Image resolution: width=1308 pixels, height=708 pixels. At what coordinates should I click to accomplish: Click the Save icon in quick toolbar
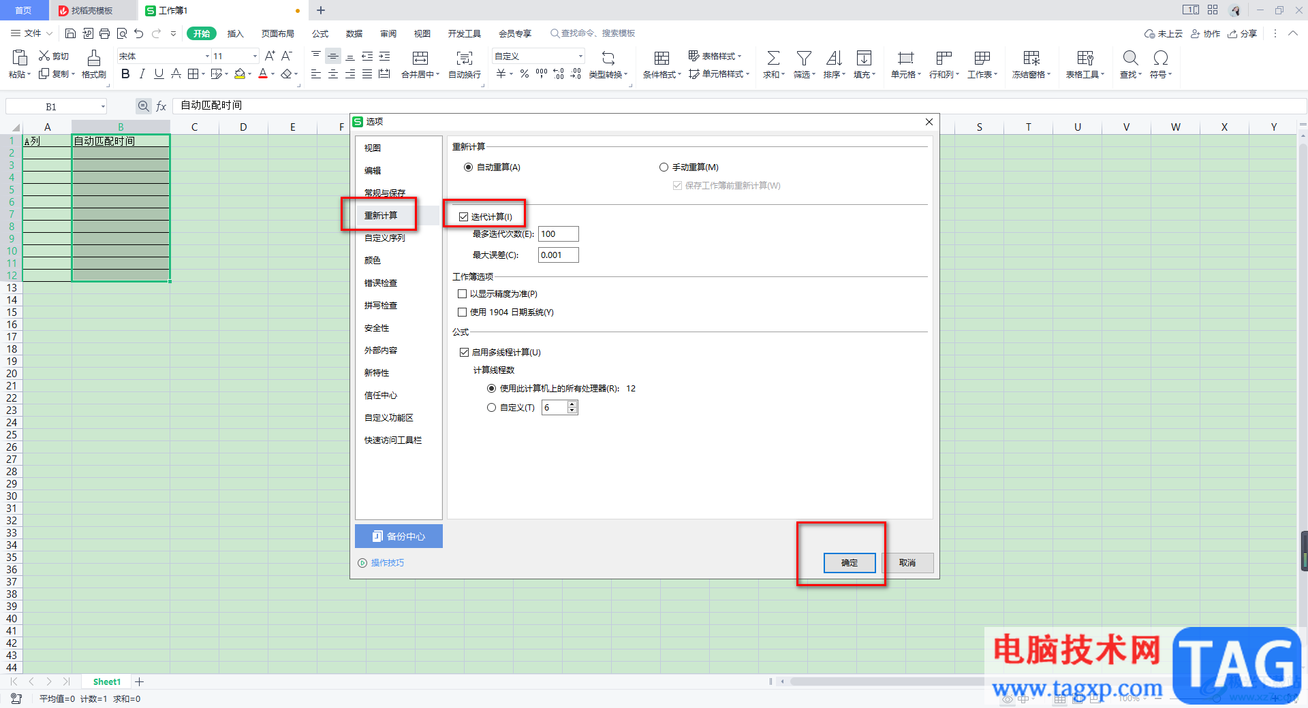click(x=70, y=33)
